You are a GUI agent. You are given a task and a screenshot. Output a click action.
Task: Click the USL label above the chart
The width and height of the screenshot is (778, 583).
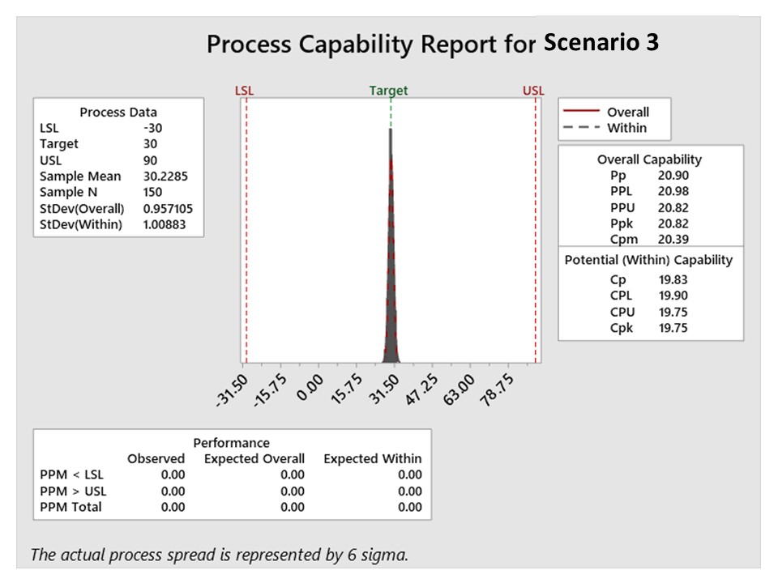pyautogui.click(x=534, y=91)
